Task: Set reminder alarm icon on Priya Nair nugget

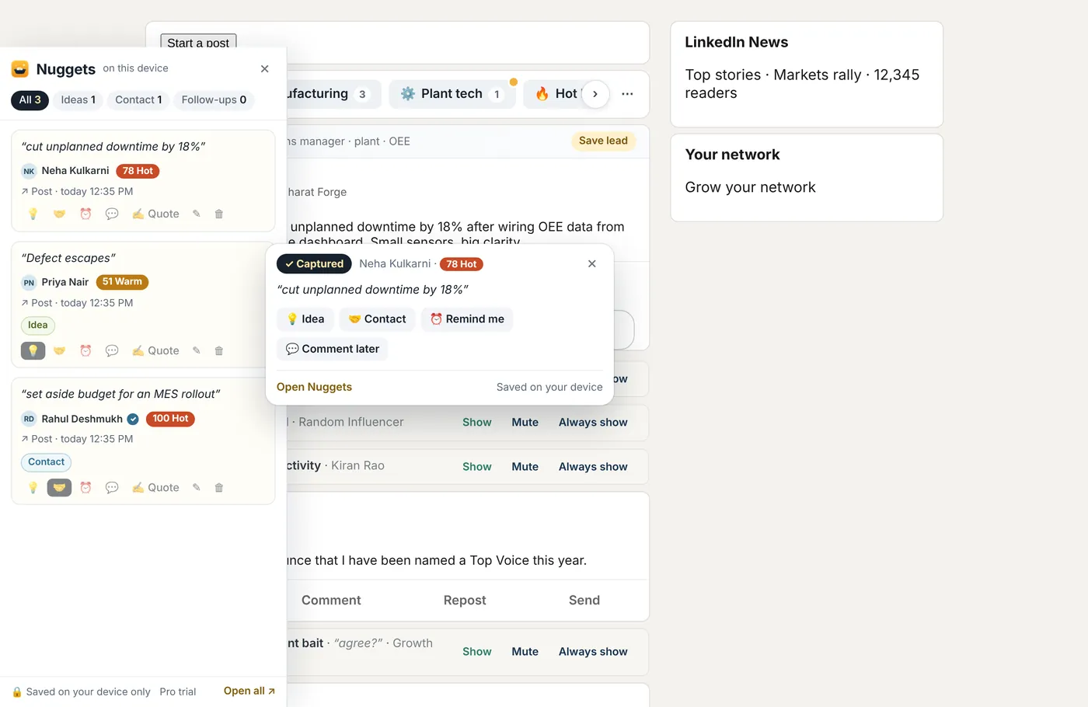Action: (x=85, y=350)
